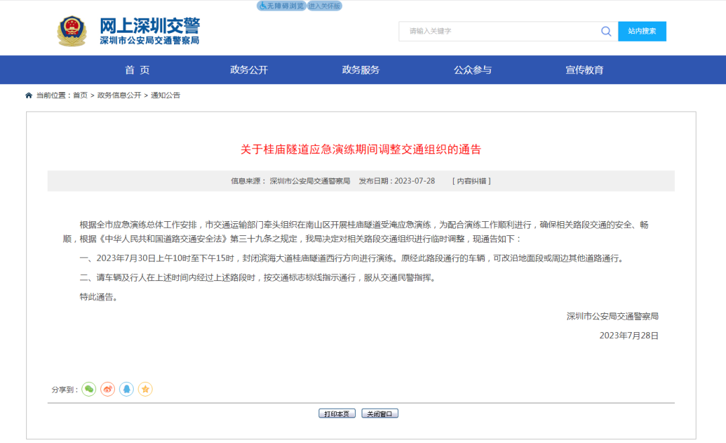Share the notice to Weibo

click(x=108, y=389)
